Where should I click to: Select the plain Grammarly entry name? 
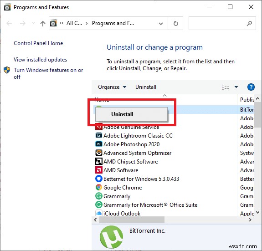pos(117,196)
